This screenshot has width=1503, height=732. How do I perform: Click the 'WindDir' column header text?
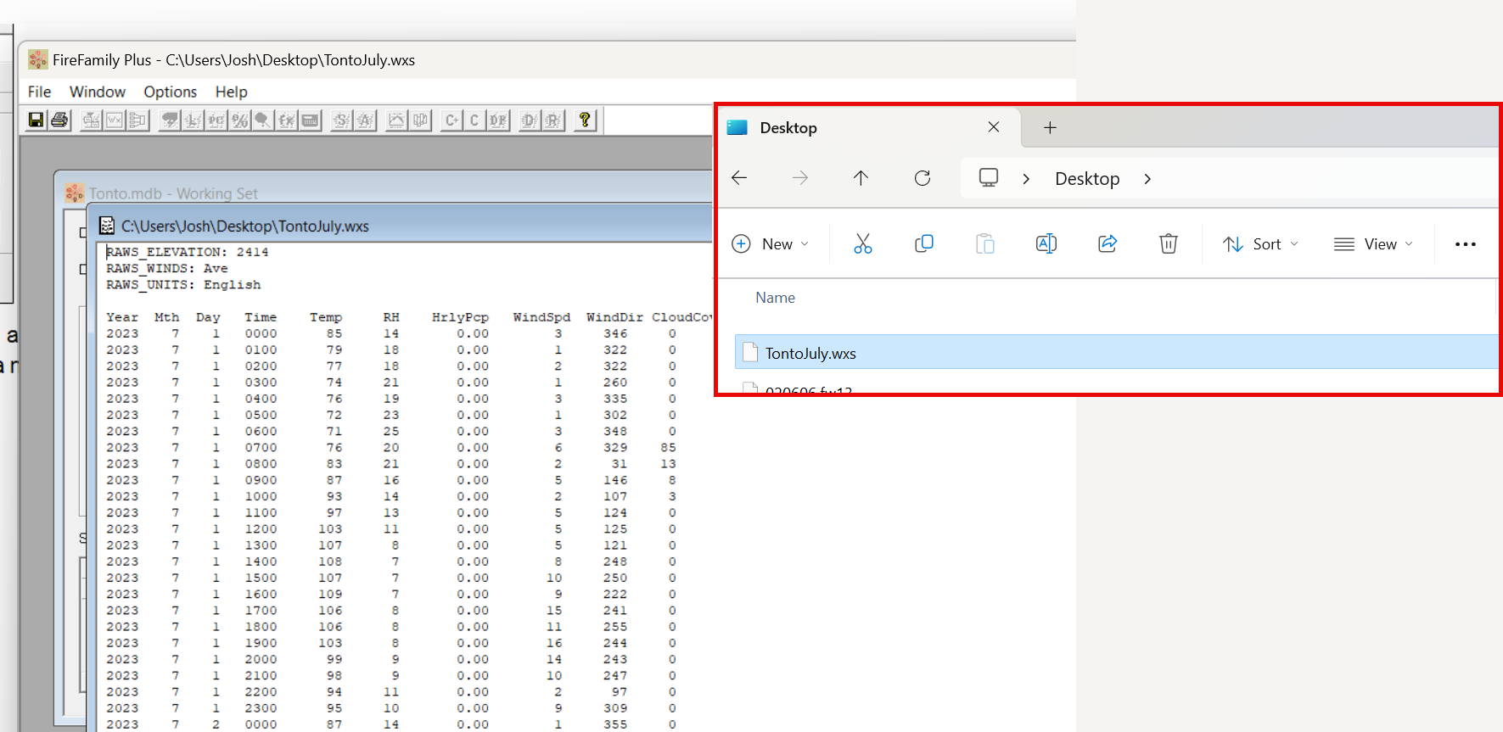pos(614,317)
